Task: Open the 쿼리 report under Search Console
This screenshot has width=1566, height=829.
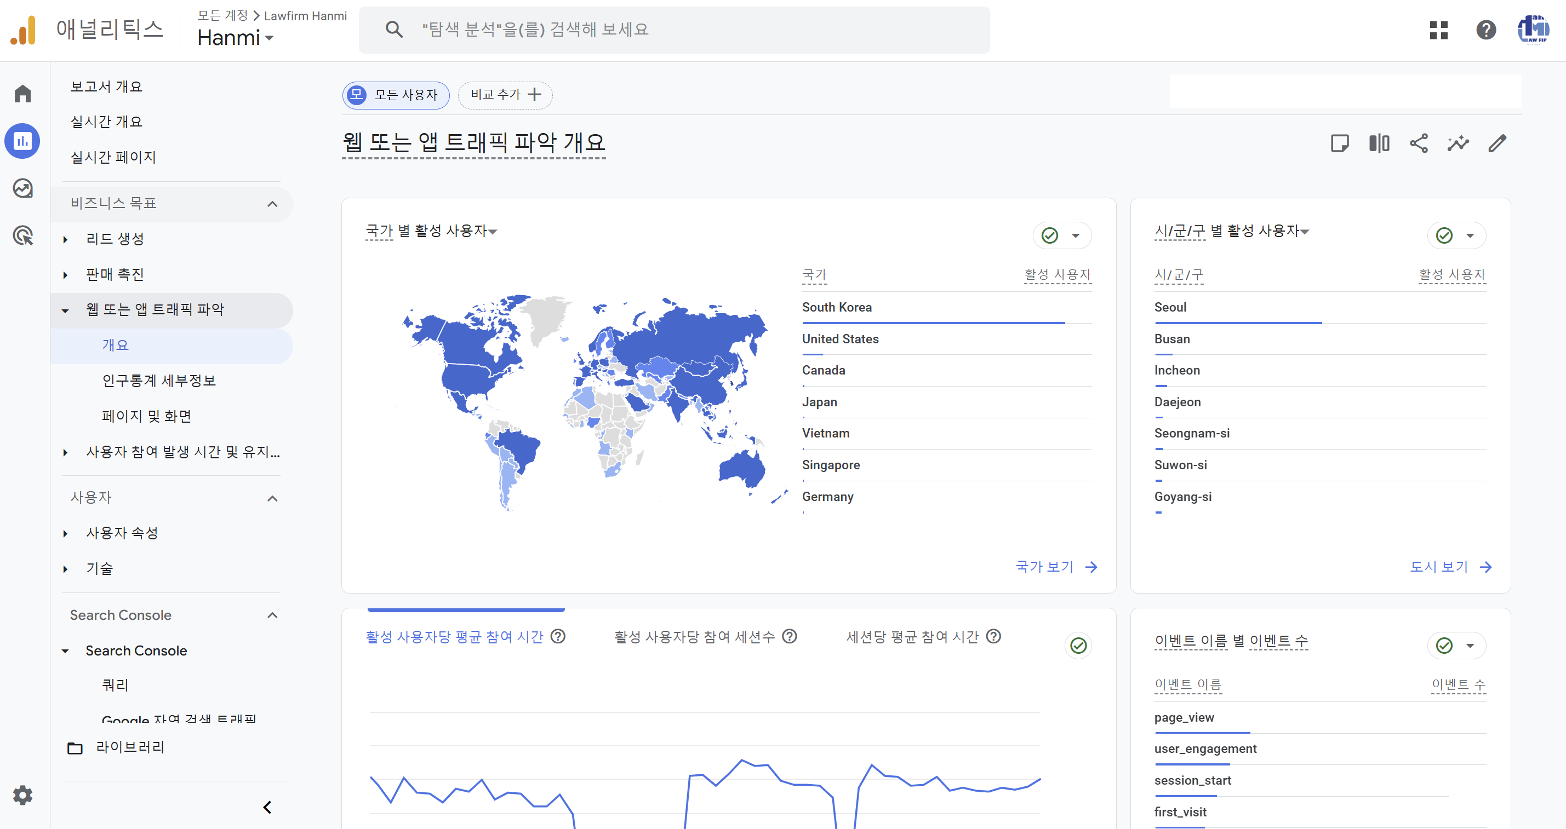Action: (115, 685)
